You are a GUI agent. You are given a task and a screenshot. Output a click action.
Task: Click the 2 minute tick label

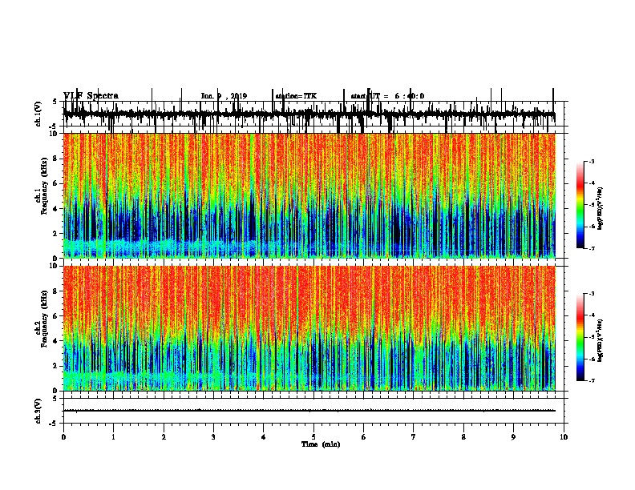tap(164, 437)
